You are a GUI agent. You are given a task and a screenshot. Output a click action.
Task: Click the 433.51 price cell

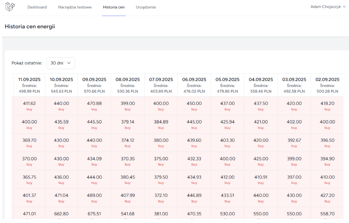click(227, 198)
